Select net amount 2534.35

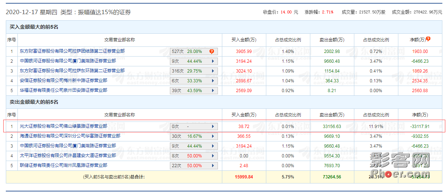(420, 81)
